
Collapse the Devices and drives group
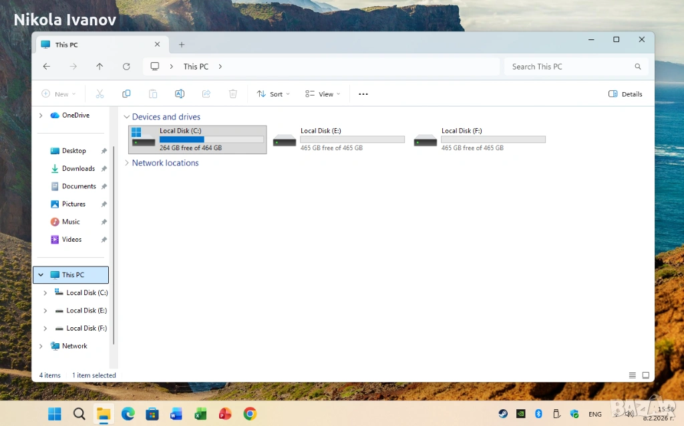(127, 117)
